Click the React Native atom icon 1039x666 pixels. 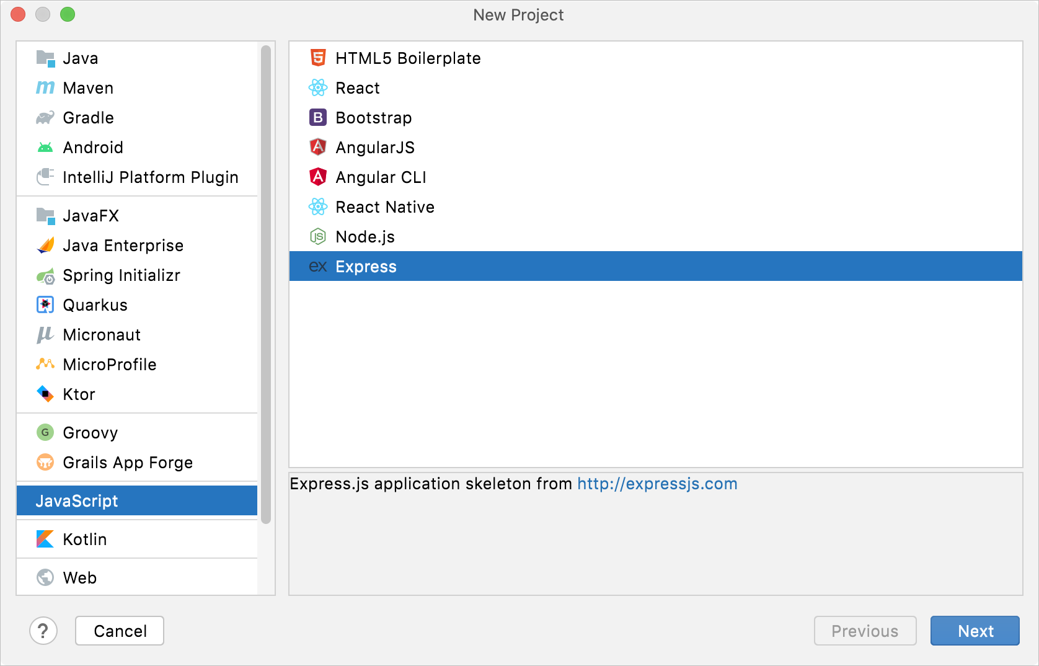point(318,207)
